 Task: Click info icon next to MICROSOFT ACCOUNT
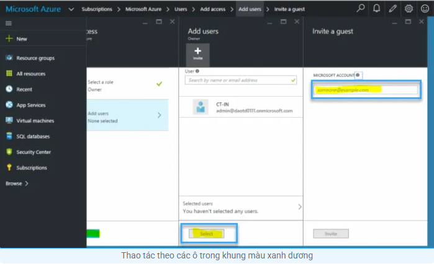(x=358, y=75)
